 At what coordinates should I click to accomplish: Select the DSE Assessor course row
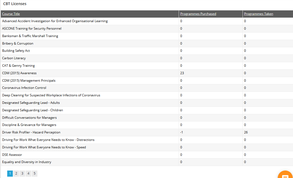coord(12,155)
